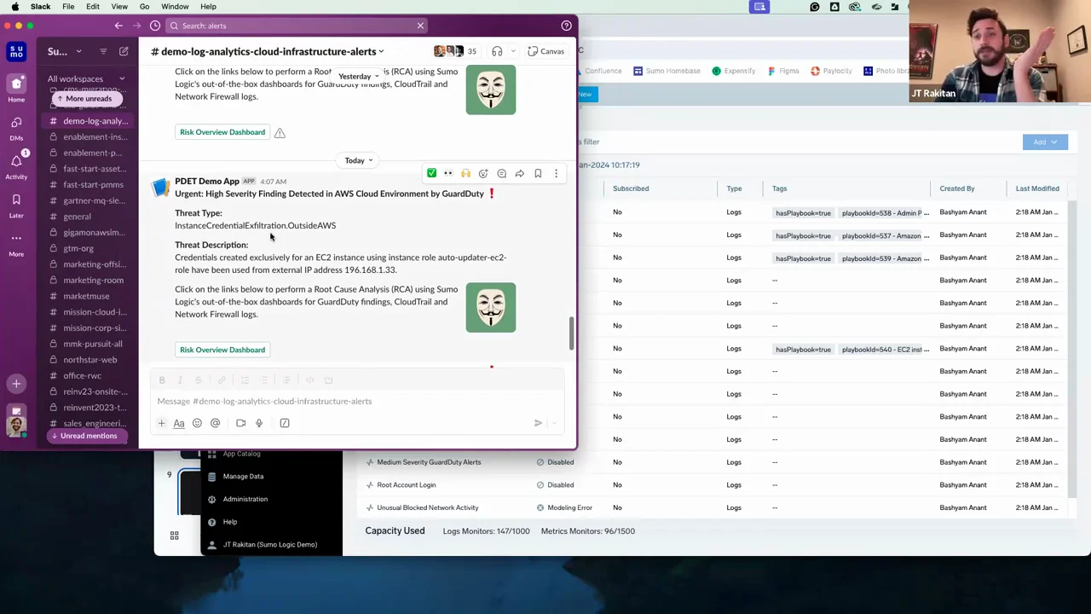Open slash shortcuts in composer
This screenshot has width=1091, height=614.
(285, 423)
